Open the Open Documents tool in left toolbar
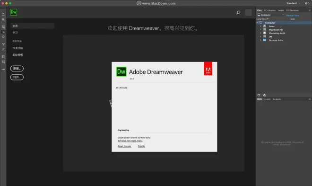 [x=3, y=14]
